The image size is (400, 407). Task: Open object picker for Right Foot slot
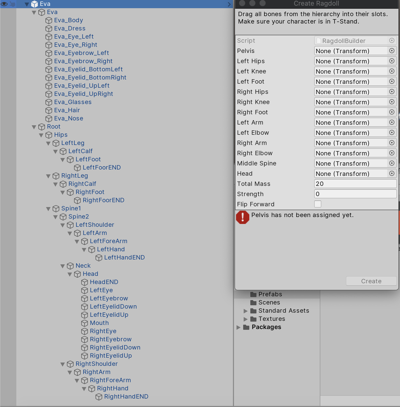point(392,112)
